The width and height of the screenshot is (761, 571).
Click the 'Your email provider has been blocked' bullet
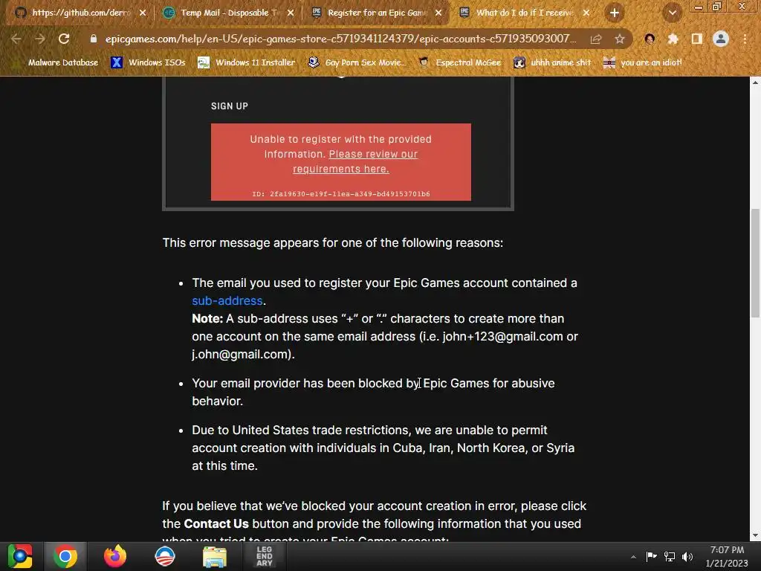tap(373, 392)
